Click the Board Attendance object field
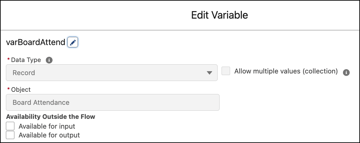Screen dimensions: 360x143 click(113, 102)
